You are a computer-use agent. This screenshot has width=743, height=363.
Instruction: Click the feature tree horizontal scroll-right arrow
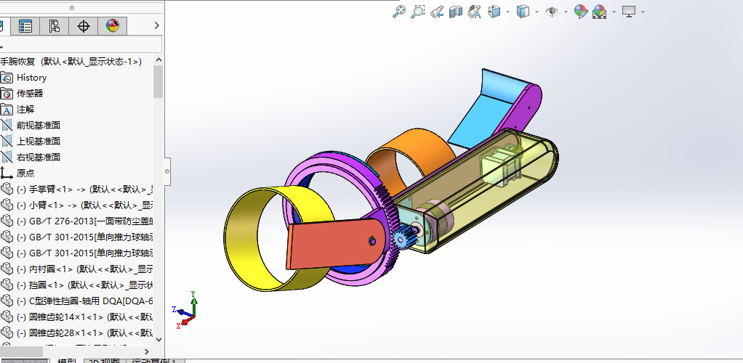[146, 351]
